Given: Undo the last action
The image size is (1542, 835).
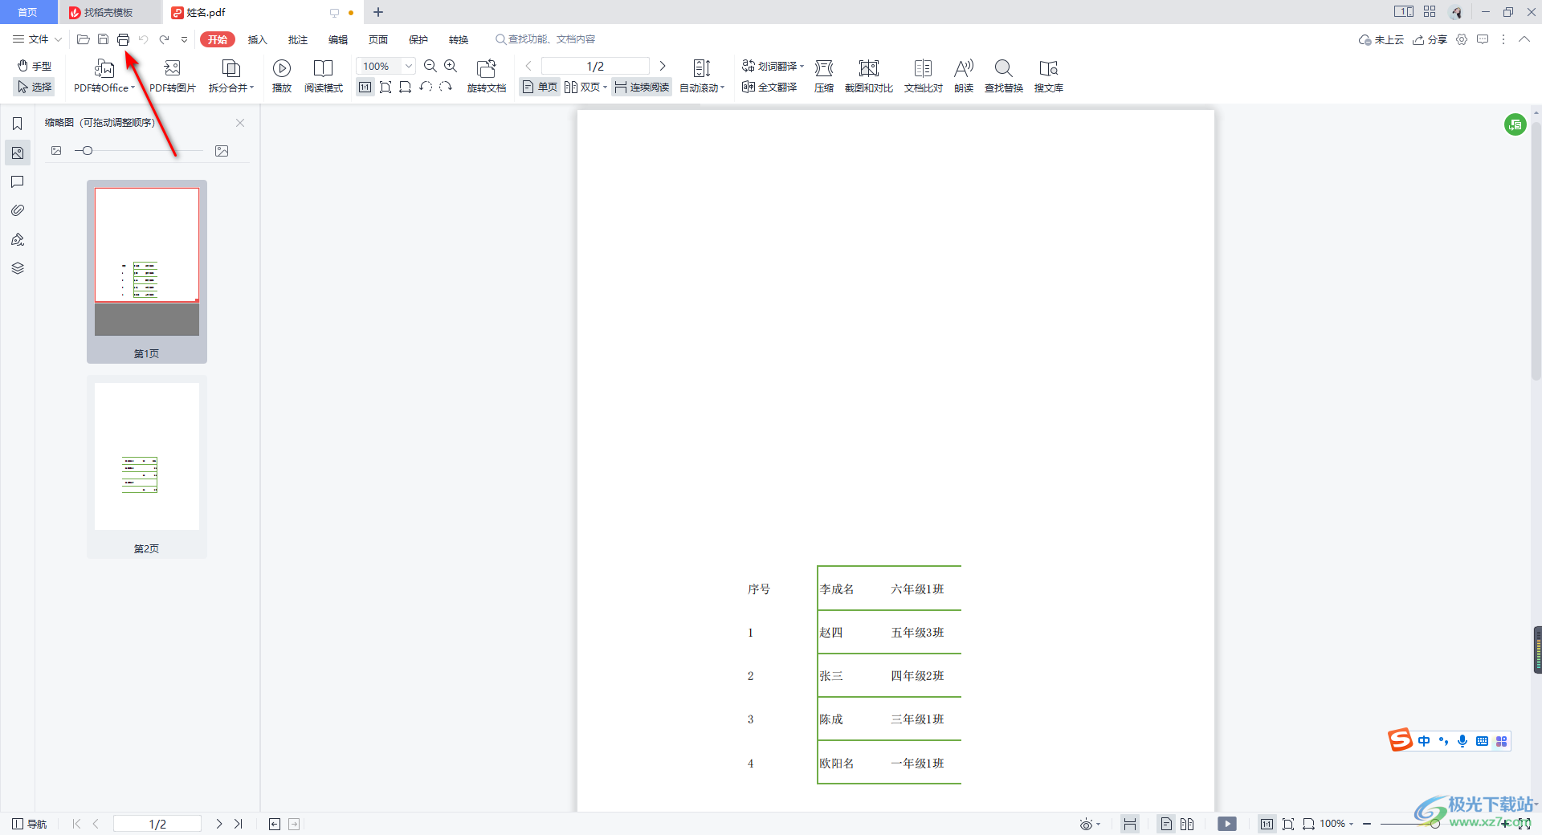Looking at the screenshot, I should 144,39.
